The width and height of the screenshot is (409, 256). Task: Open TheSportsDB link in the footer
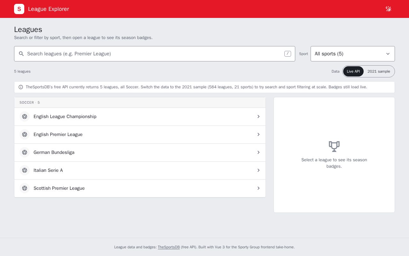(169, 247)
